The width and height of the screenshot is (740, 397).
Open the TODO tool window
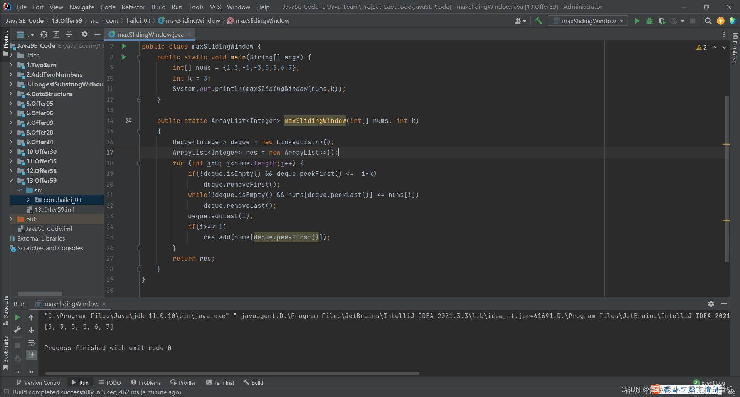point(109,382)
